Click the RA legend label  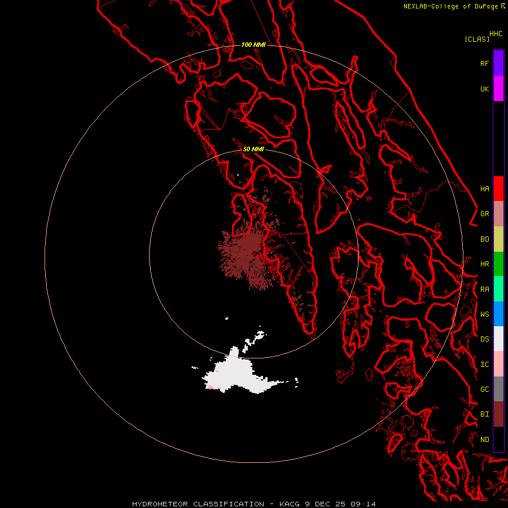tap(484, 290)
